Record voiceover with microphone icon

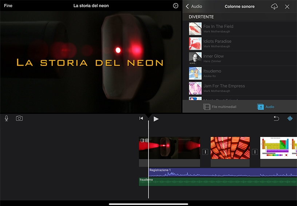[x=7, y=118]
